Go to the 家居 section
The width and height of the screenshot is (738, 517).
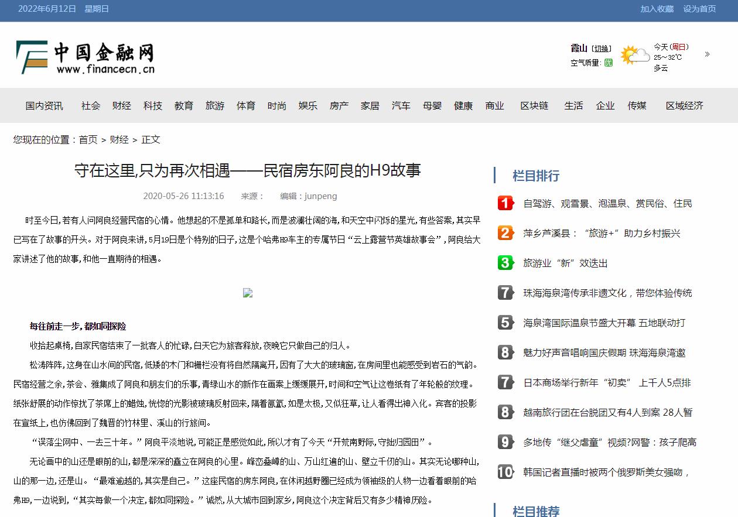coord(370,105)
